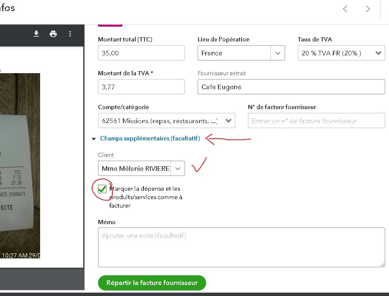The image size is (389, 296).
Task: Click the collapse triangle beside Champs supplémentaires
Action: point(93,139)
